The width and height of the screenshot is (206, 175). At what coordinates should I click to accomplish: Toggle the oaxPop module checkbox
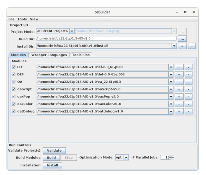[14, 97]
